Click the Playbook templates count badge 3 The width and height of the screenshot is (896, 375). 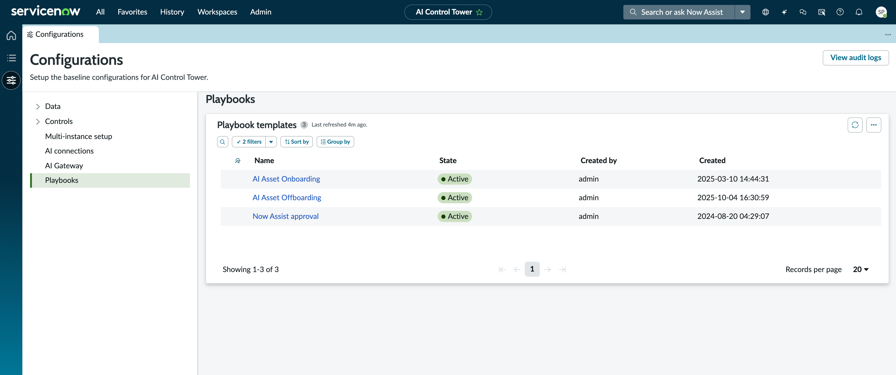click(304, 125)
